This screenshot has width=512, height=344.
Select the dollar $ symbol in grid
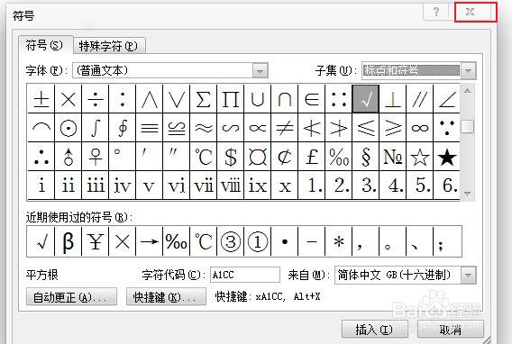pyautogui.click(x=231, y=156)
